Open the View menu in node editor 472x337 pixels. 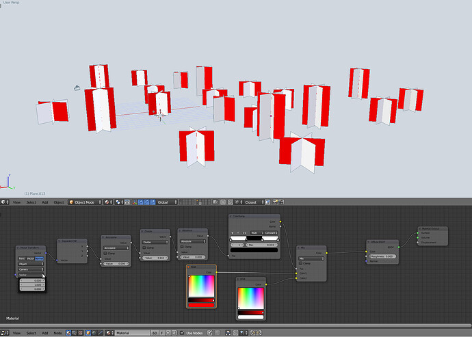tap(16, 333)
